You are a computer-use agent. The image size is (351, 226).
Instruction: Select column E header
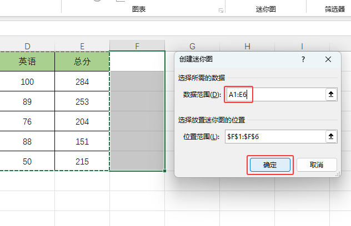(82, 46)
